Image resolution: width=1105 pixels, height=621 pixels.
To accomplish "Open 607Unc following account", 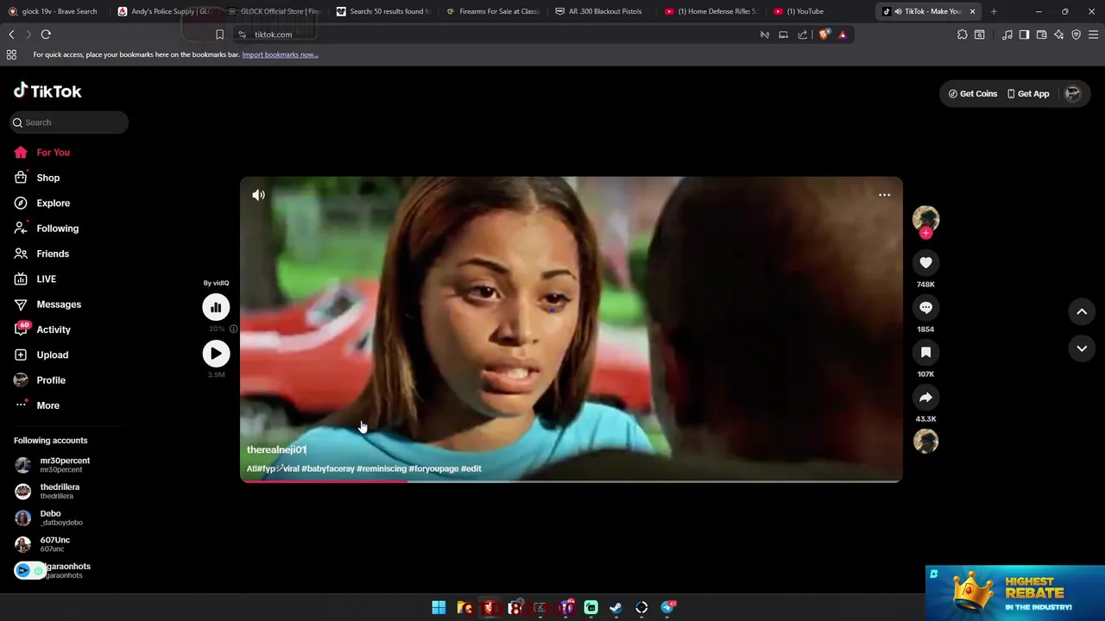I will pyautogui.click(x=41, y=544).
